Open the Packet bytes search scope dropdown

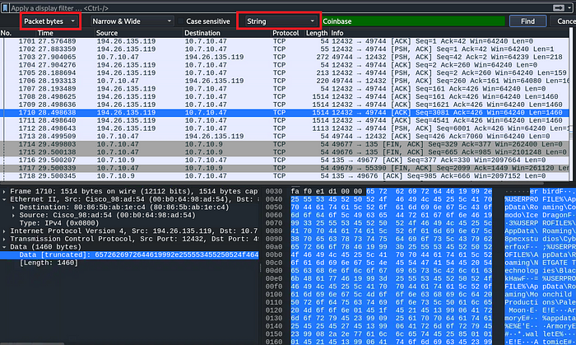tap(50, 21)
